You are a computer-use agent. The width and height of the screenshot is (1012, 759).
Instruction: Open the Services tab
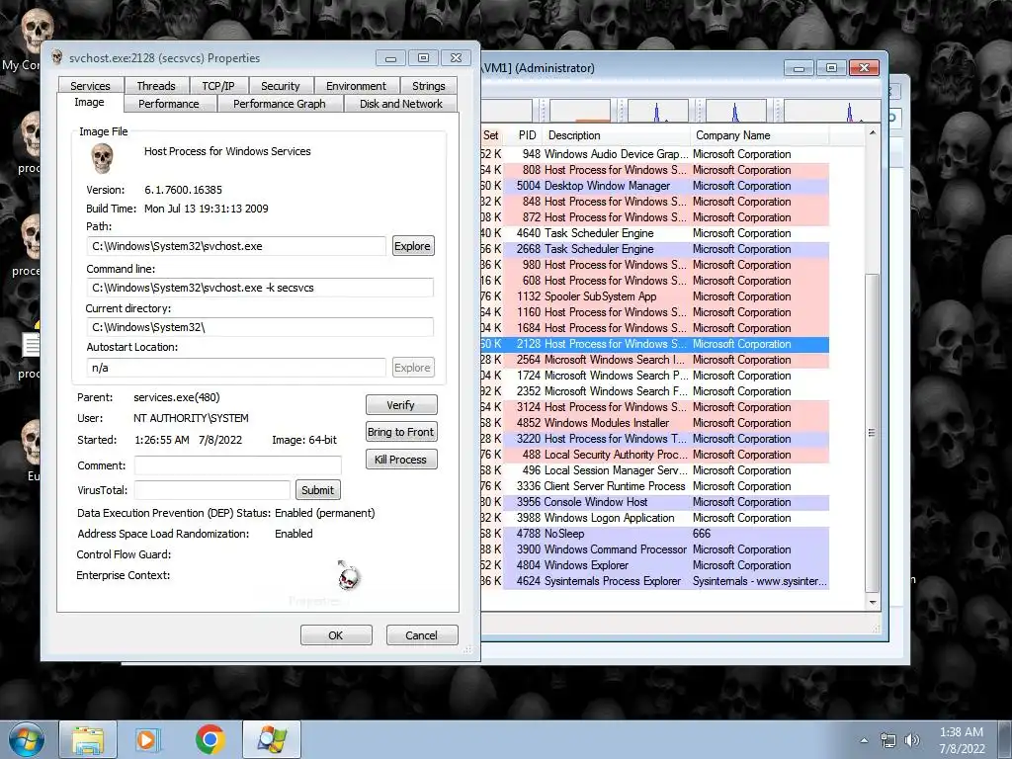point(90,86)
